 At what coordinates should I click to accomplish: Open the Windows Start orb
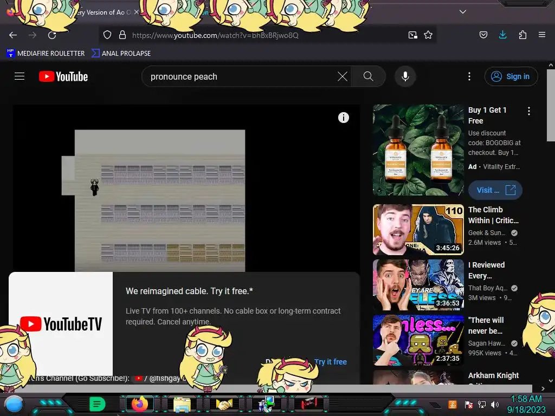[x=15, y=404]
